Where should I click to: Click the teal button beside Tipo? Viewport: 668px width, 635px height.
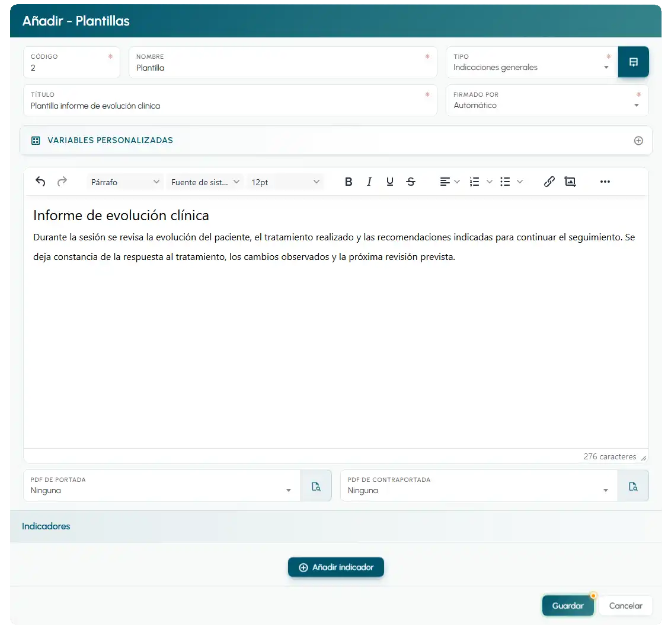(x=634, y=62)
